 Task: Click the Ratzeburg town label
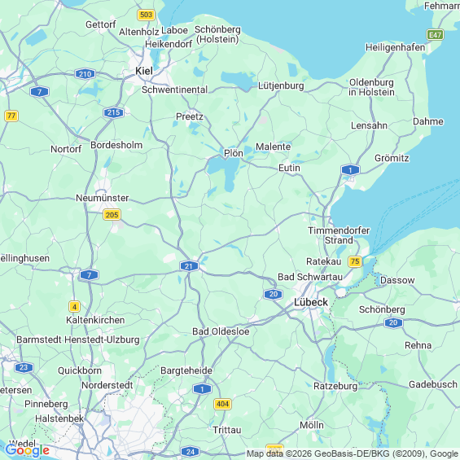(x=335, y=386)
